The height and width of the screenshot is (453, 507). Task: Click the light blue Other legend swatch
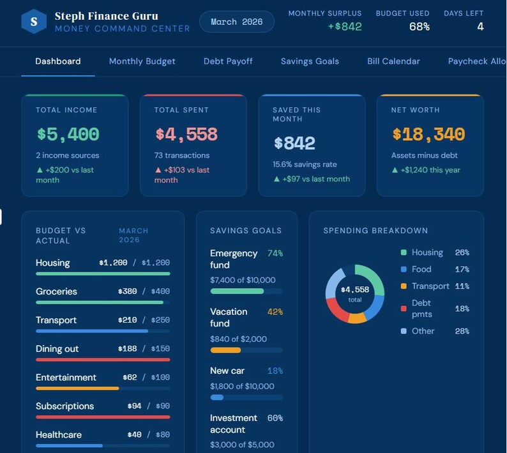point(404,331)
